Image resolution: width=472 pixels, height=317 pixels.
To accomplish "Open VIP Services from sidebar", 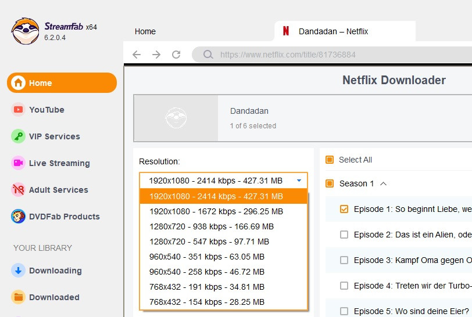I will tap(54, 136).
